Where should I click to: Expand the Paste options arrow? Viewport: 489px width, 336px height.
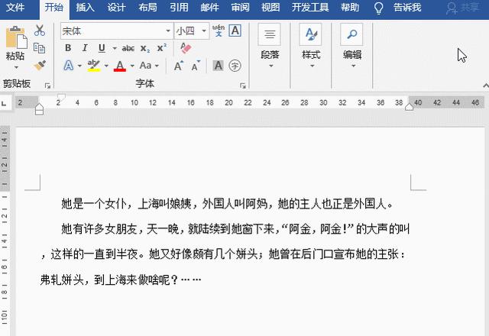[x=16, y=67]
